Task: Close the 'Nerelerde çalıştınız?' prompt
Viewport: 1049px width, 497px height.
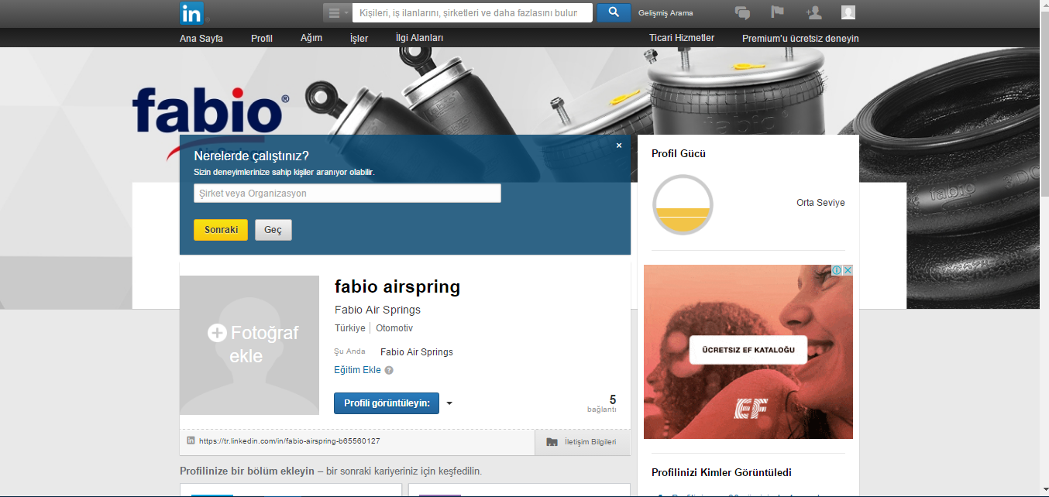Action: [619, 146]
